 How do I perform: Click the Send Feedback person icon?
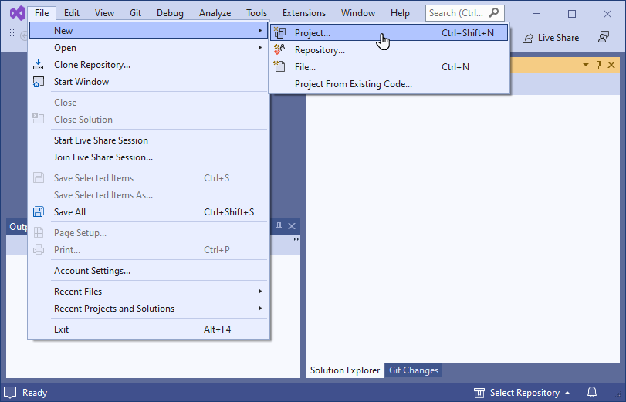604,37
